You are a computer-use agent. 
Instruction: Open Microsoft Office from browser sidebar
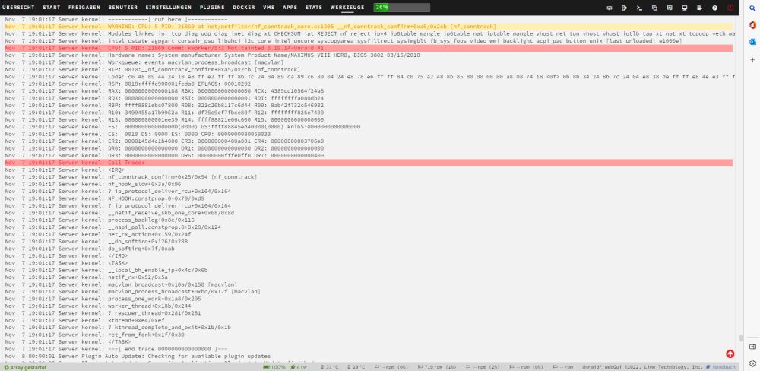coord(752,25)
